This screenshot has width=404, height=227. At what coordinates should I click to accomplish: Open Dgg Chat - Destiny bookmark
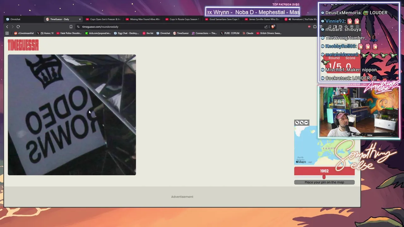coord(126,33)
